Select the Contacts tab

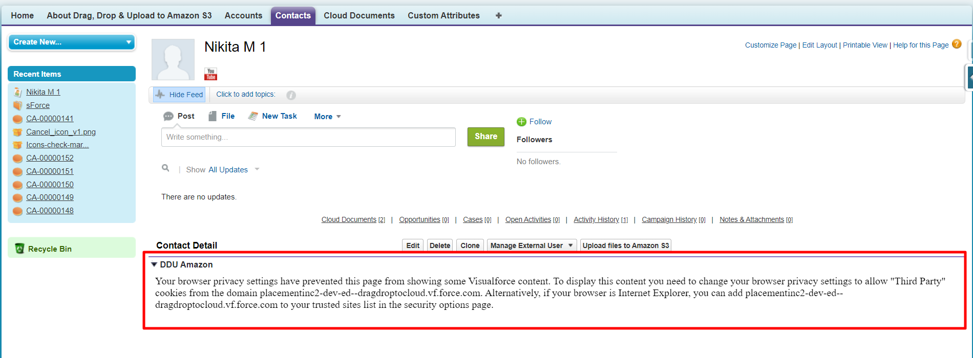click(x=293, y=16)
